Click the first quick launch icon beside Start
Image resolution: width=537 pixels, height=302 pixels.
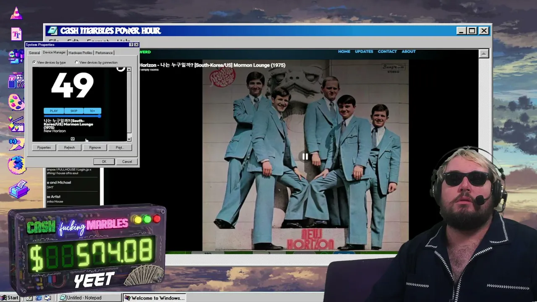click(30, 298)
